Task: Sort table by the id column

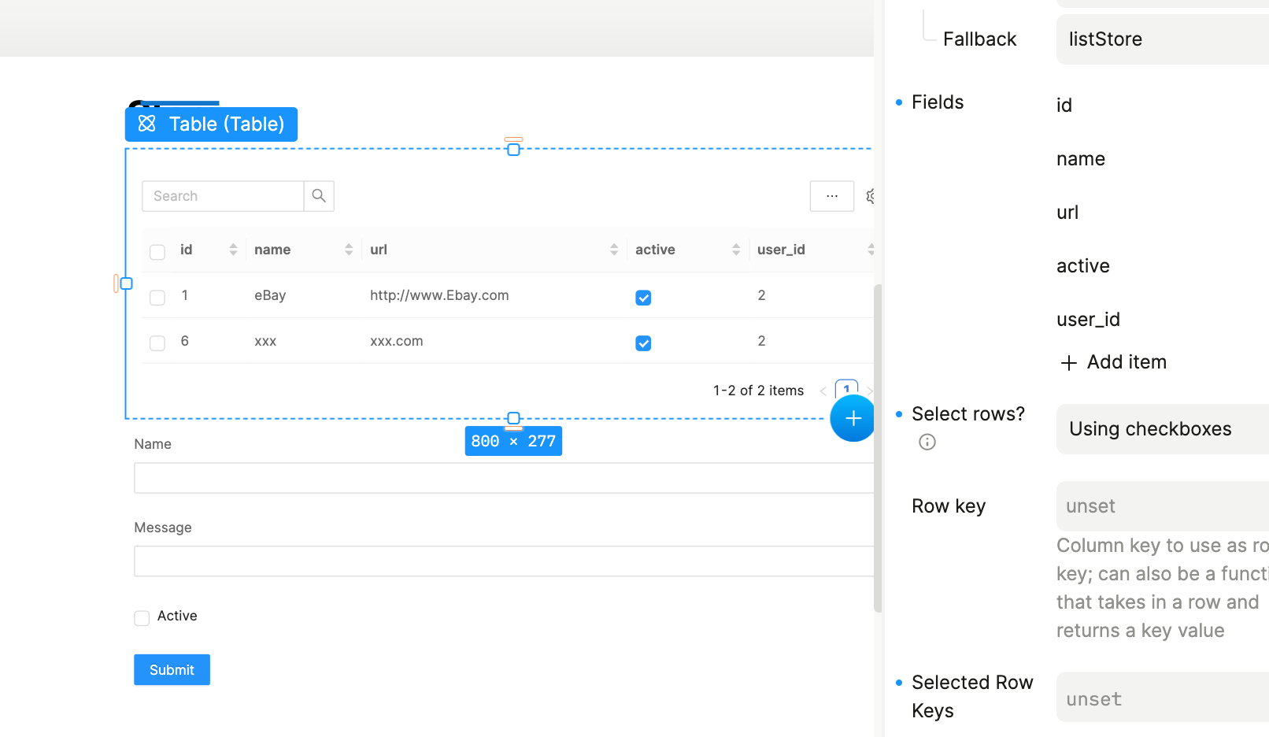Action: click(233, 250)
